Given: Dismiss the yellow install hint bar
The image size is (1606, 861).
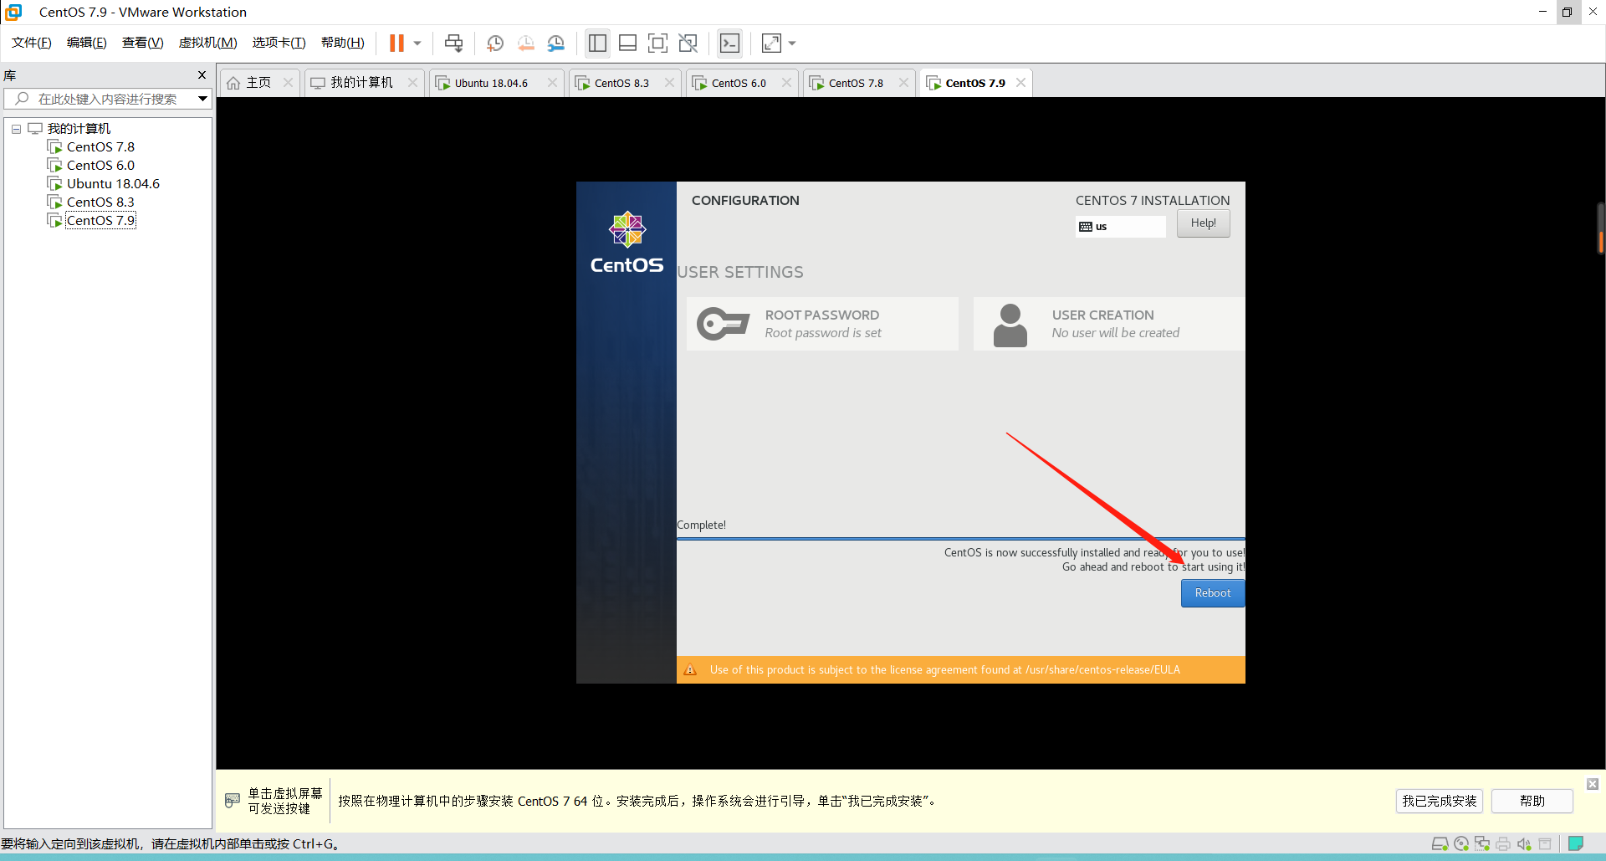Looking at the screenshot, I should [x=1593, y=784].
